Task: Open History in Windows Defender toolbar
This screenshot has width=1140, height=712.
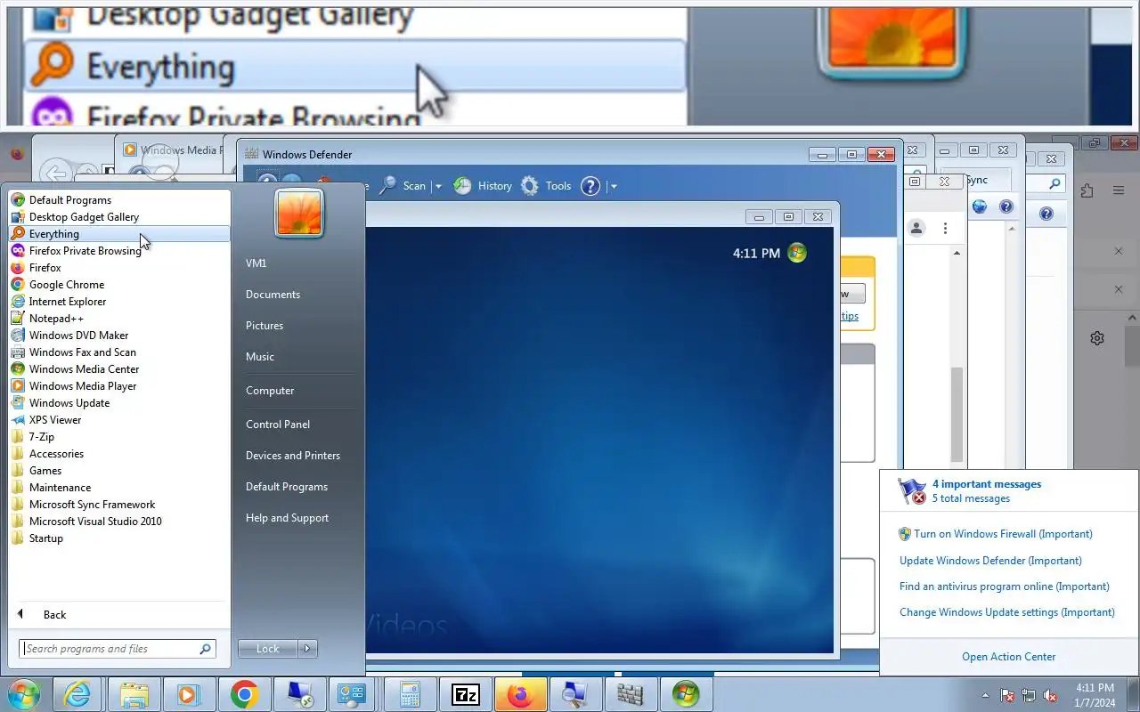Action: (x=483, y=186)
